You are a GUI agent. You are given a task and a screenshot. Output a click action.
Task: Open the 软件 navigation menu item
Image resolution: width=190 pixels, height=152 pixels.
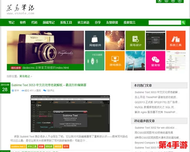(23, 22)
